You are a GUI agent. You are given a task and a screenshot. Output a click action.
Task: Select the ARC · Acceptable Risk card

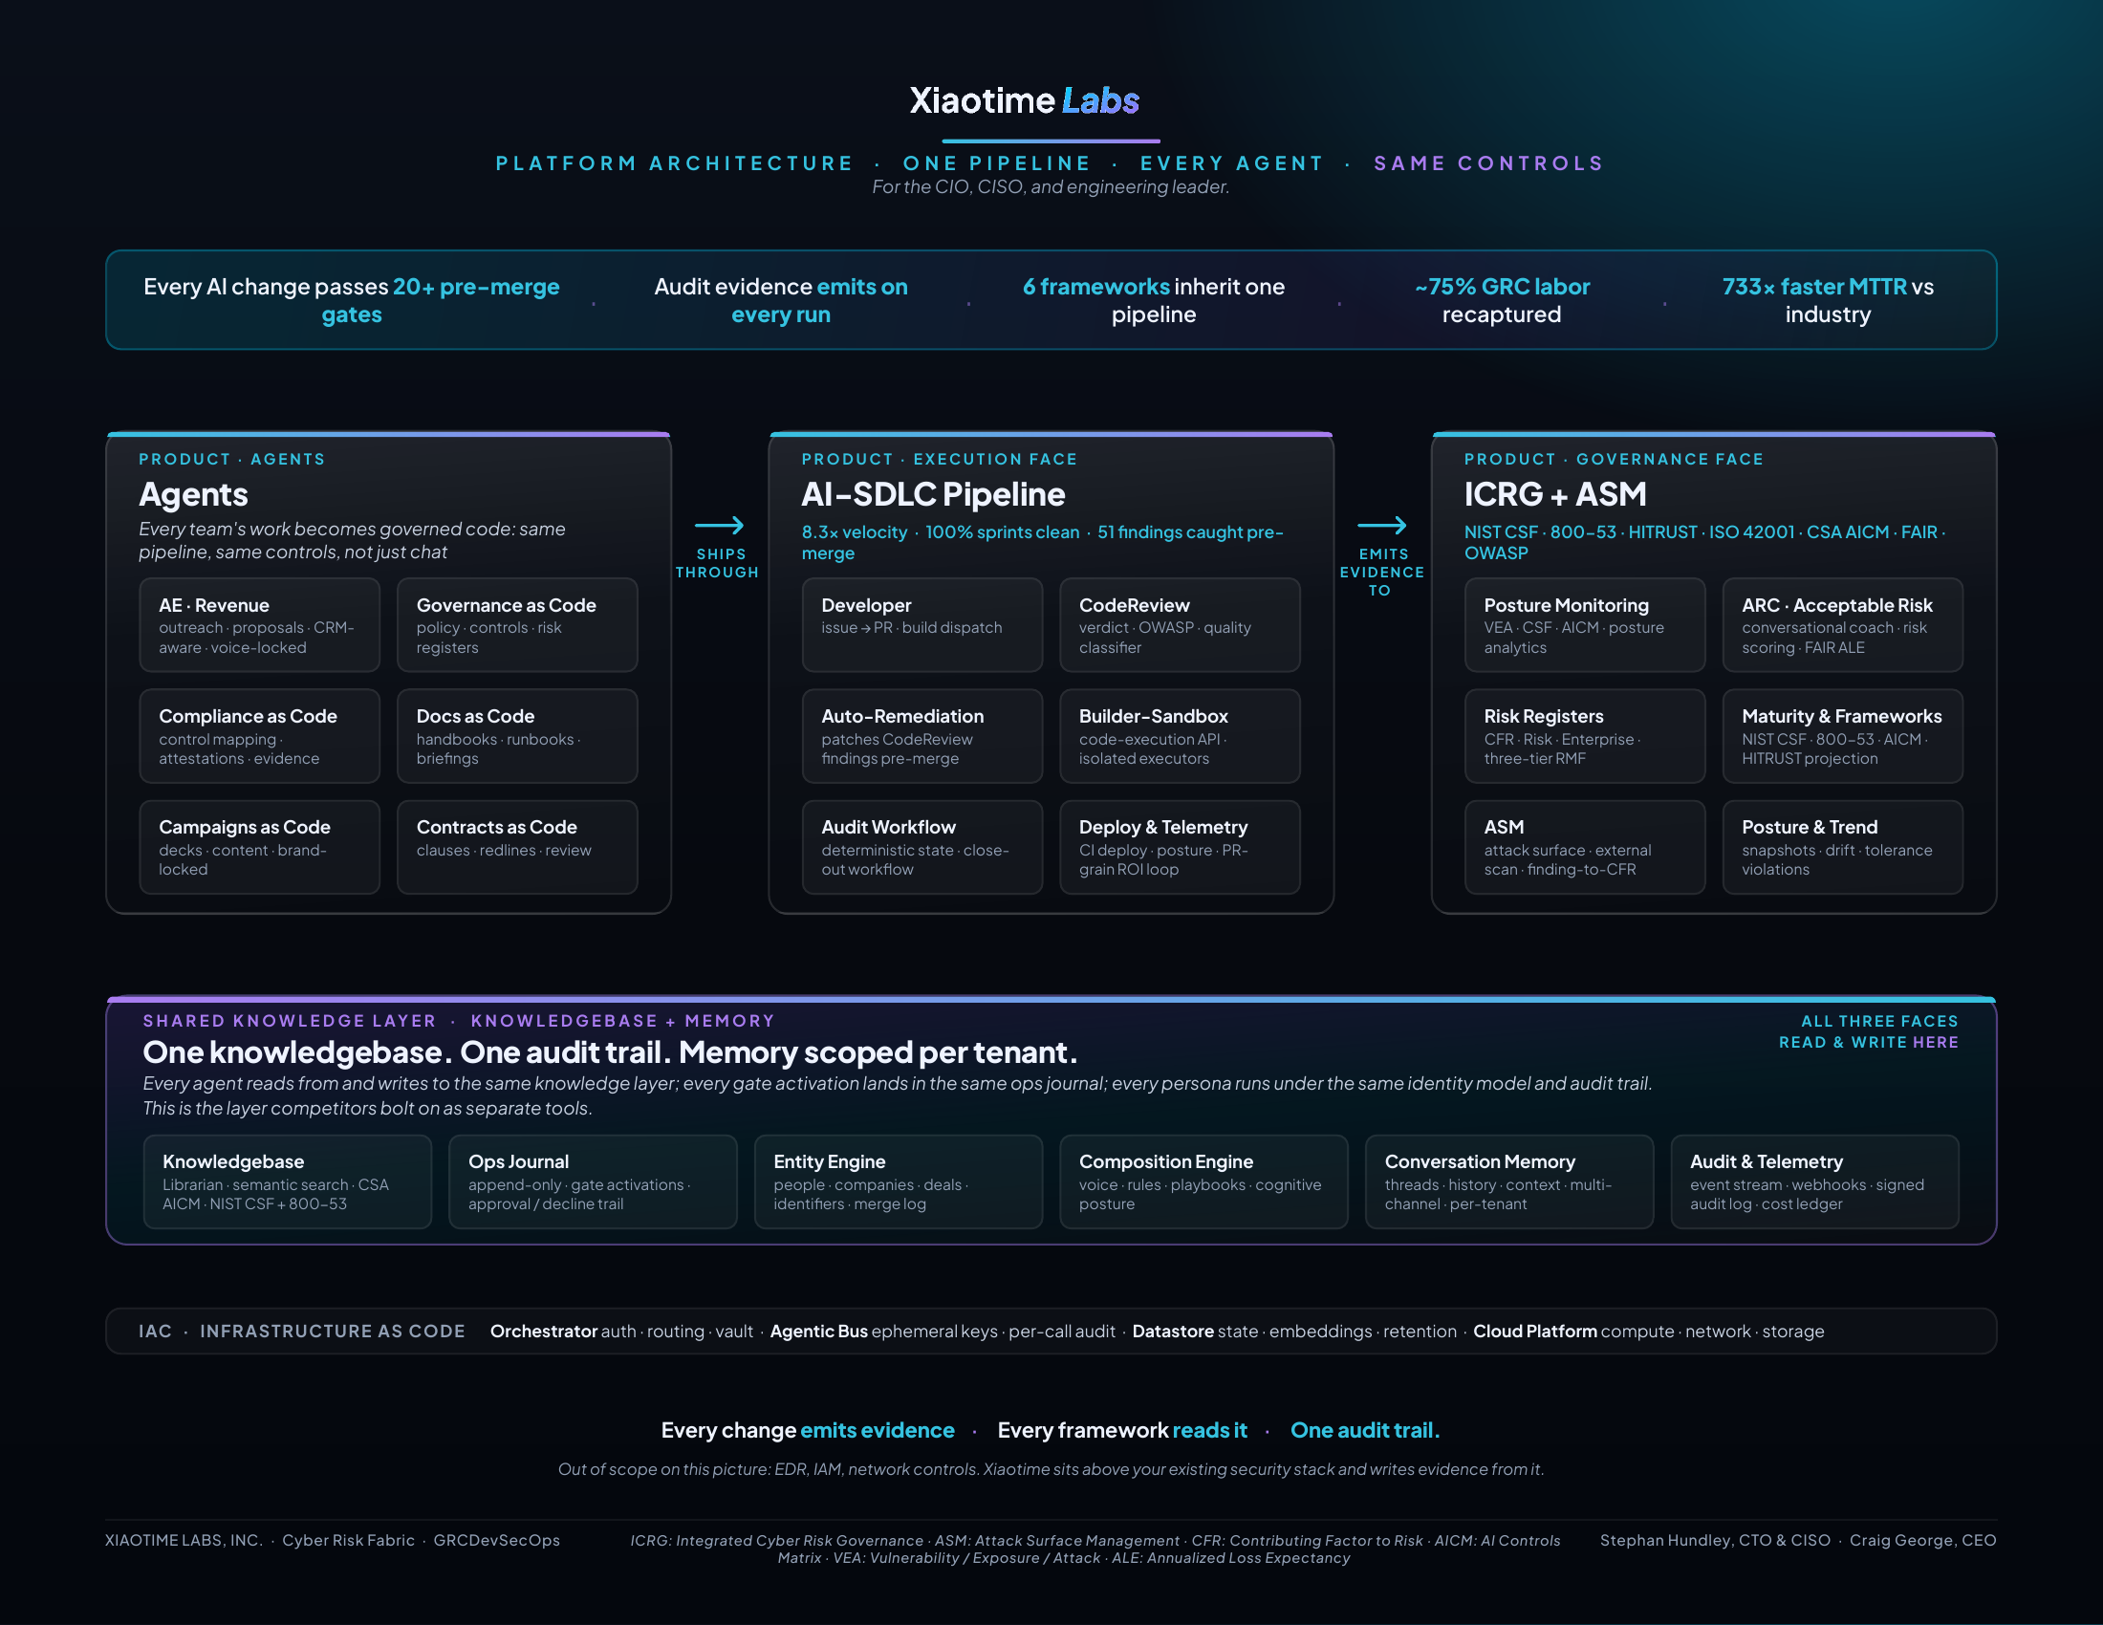pyautogui.click(x=1842, y=625)
